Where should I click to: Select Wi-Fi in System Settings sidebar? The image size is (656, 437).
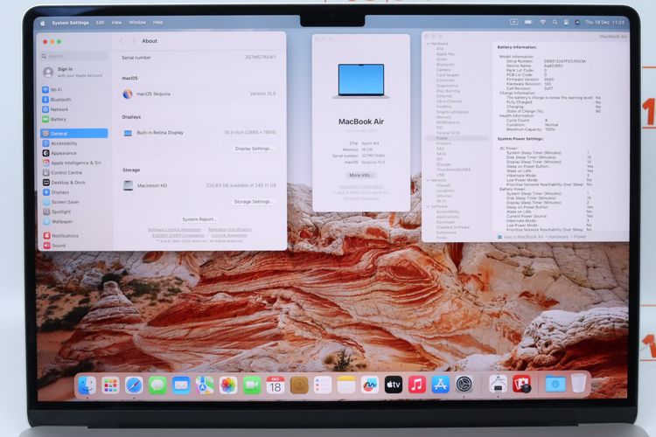pyautogui.click(x=74, y=89)
